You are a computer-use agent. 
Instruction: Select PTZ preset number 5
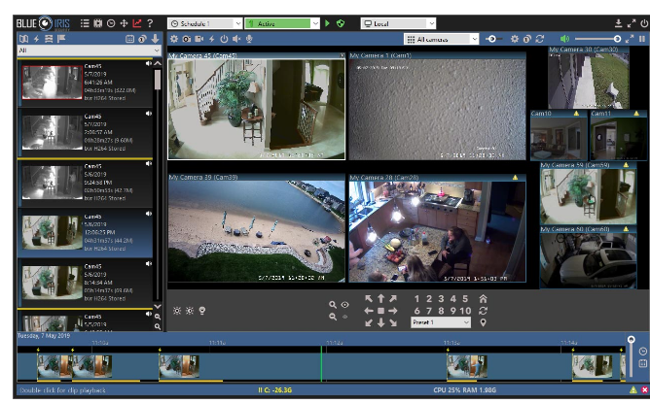(466, 299)
